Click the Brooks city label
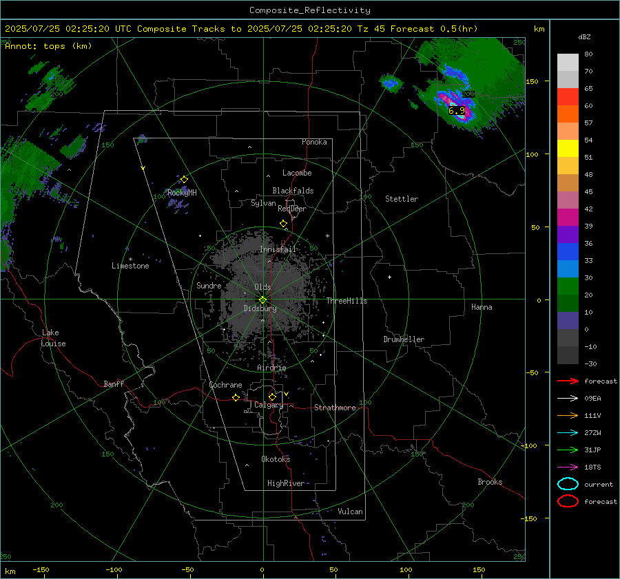Viewport: 620px width, 579px height. click(490, 482)
